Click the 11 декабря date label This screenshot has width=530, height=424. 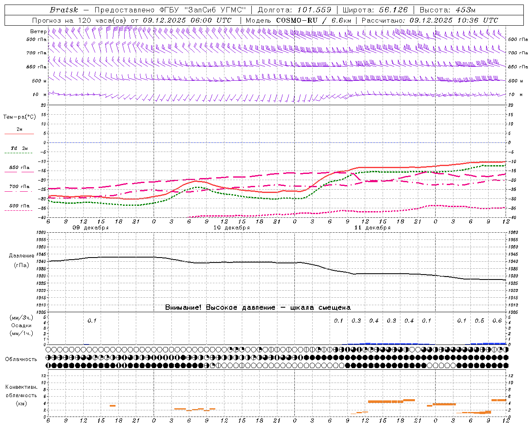[x=372, y=228]
